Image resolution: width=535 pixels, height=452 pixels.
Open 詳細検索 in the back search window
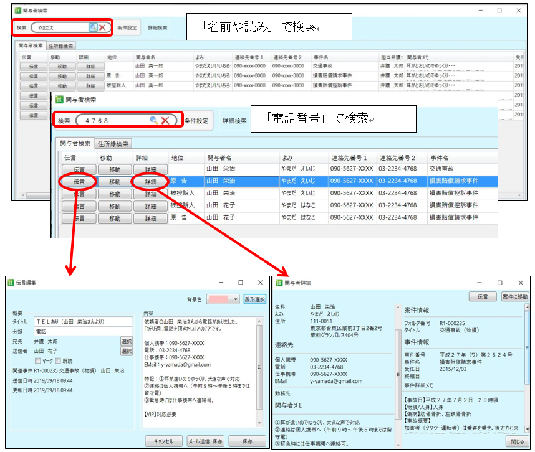click(158, 27)
